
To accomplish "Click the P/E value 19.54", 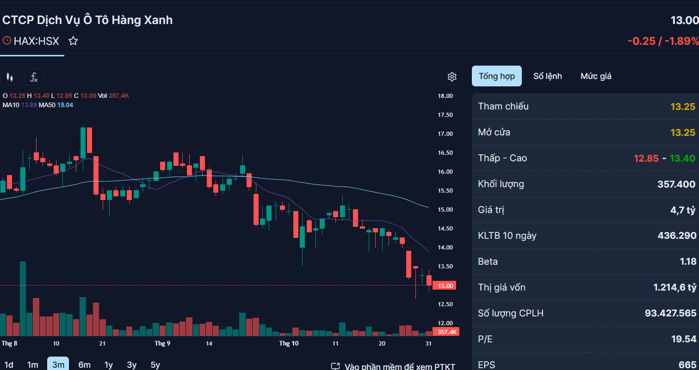I will coord(684,339).
